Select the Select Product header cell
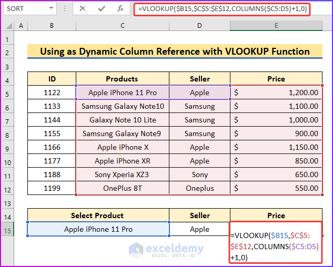The width and height of the screenshot is (333, 267). tap(98, 215)
